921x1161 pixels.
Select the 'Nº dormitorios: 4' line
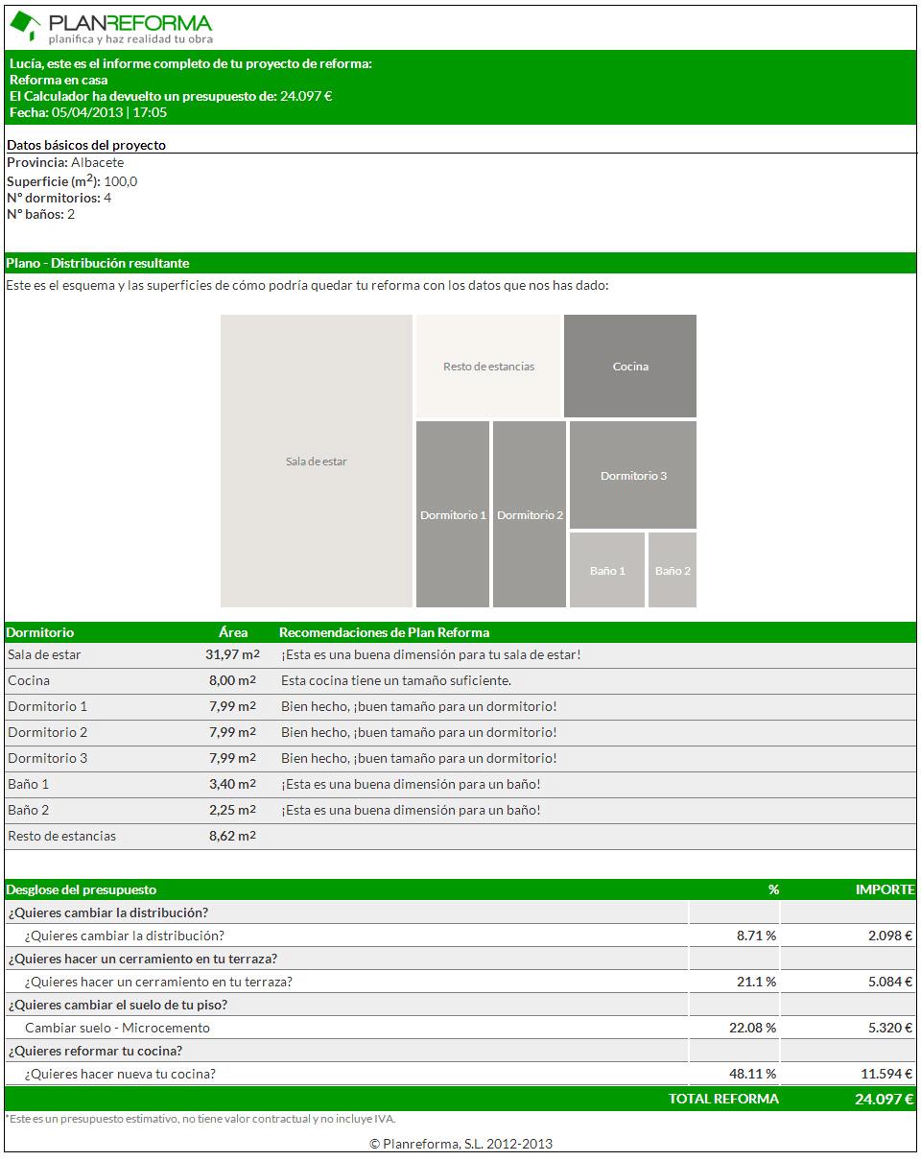click(59, 198)
